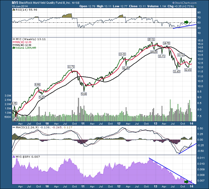Click the MYI (Weekly) 13.11 legend entry
This screenshot has height=189, width=209.
point(31,39)
